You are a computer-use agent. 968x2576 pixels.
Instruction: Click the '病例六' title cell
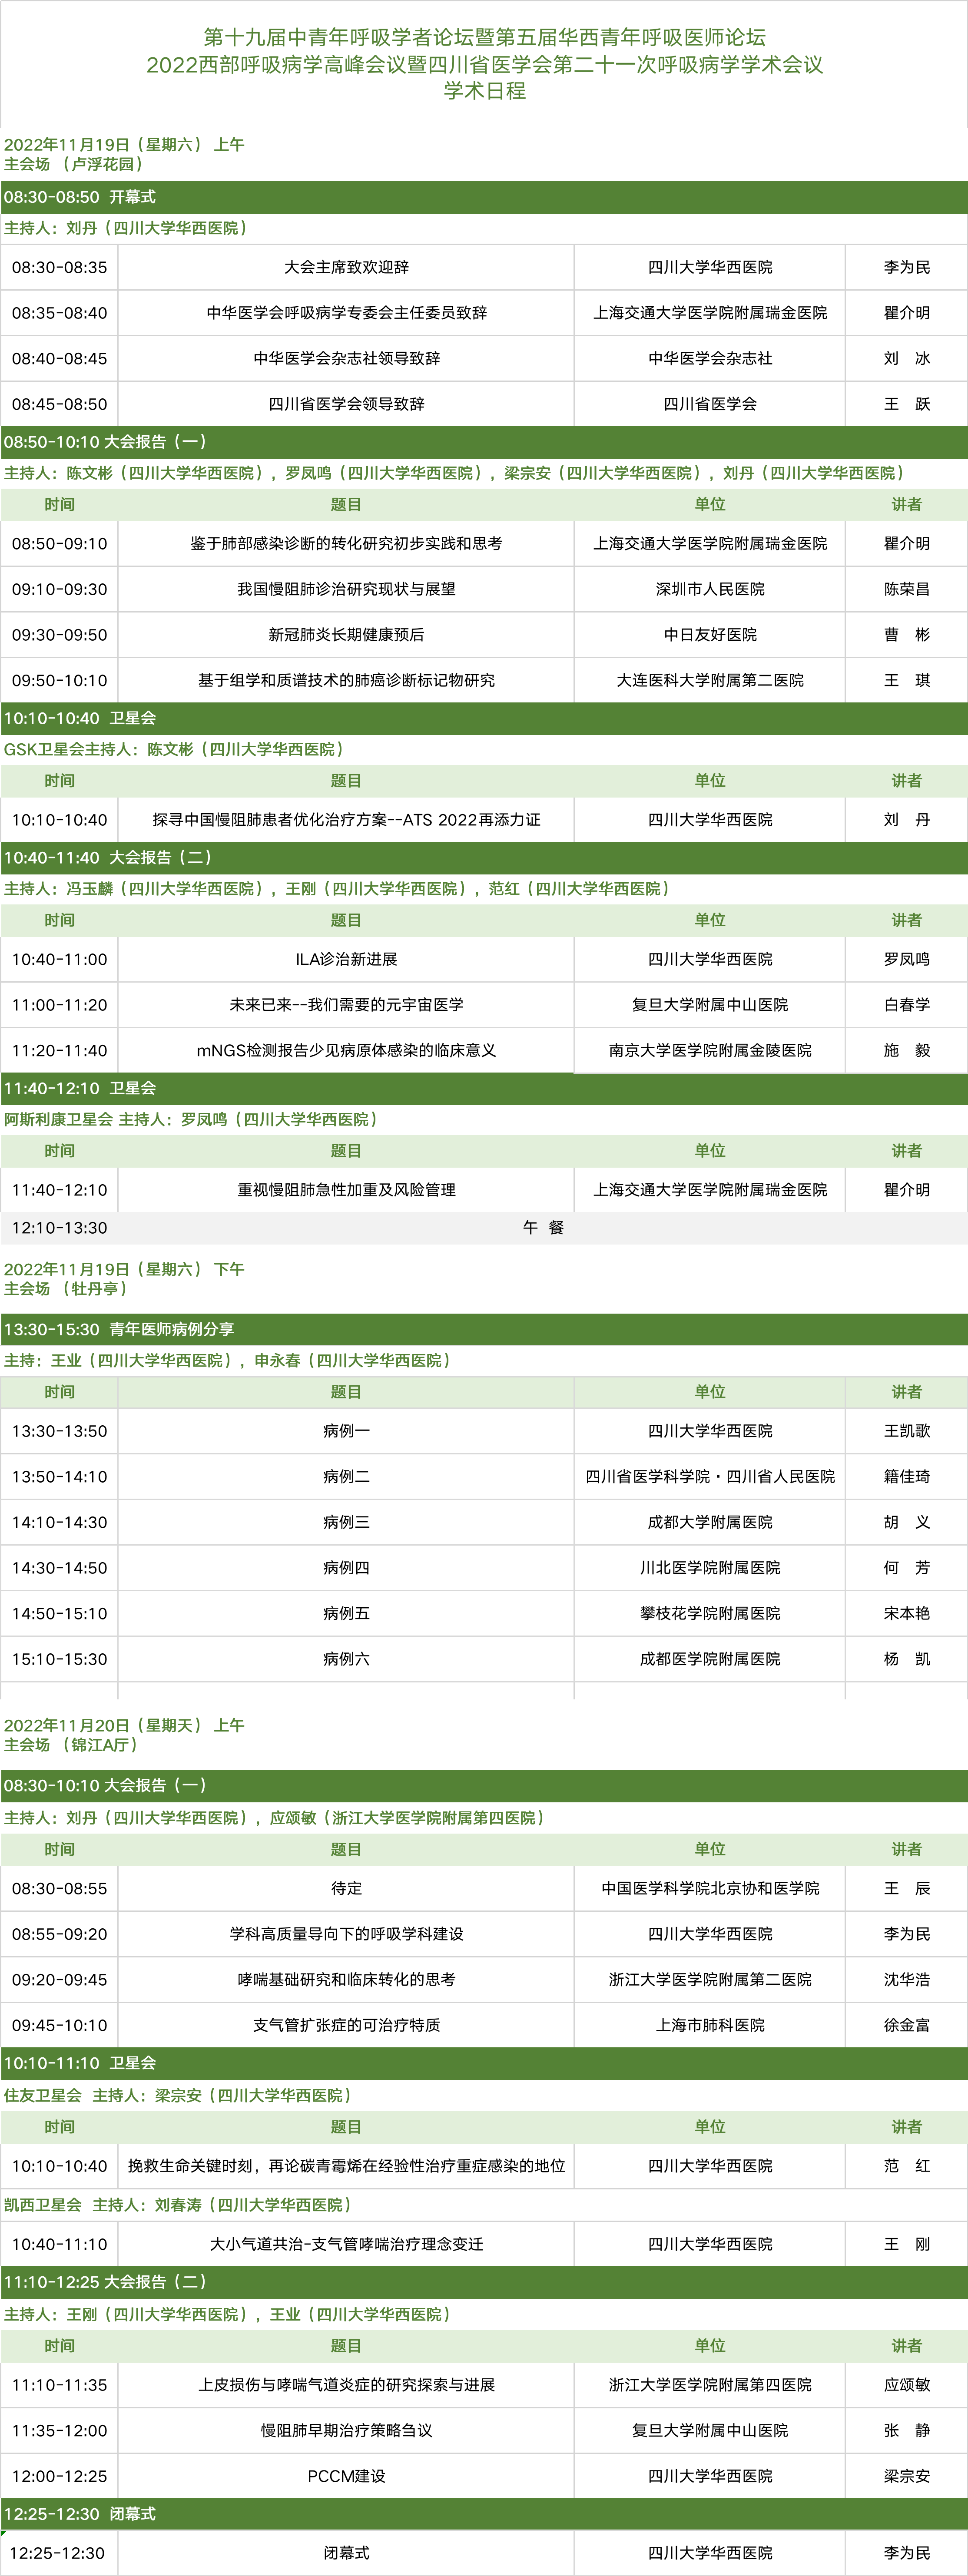click(x=346, y=1659)
